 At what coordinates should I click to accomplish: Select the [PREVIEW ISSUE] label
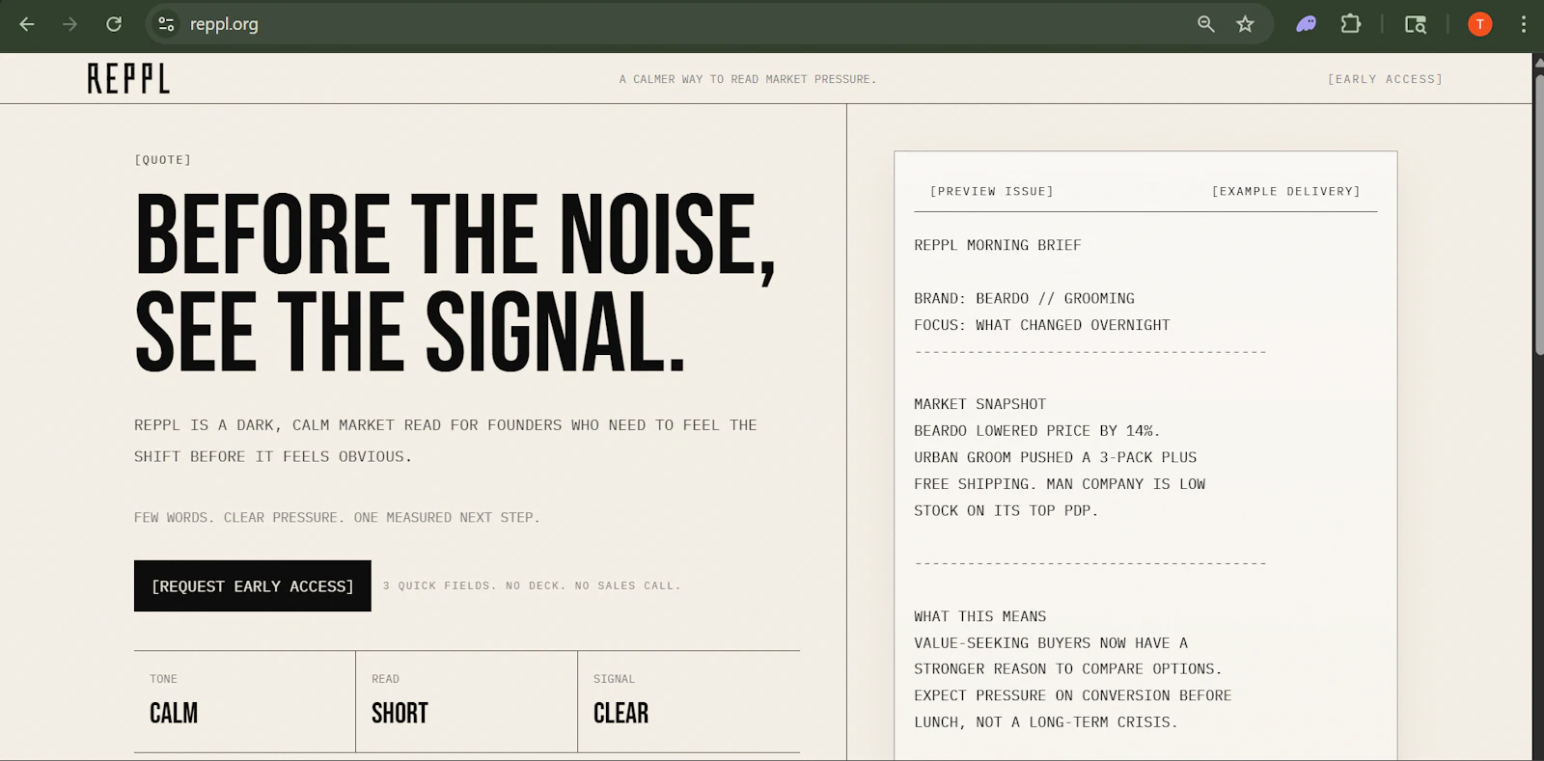(991, 191)
